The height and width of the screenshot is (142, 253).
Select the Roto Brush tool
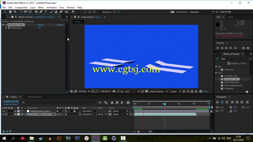(67, 12)
